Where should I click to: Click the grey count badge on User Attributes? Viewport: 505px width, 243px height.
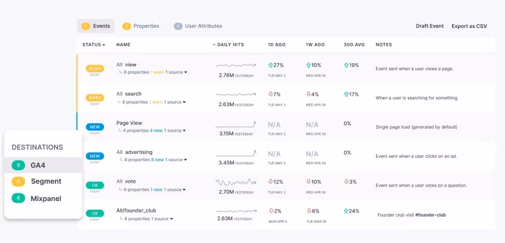click(x=178, y=26)
